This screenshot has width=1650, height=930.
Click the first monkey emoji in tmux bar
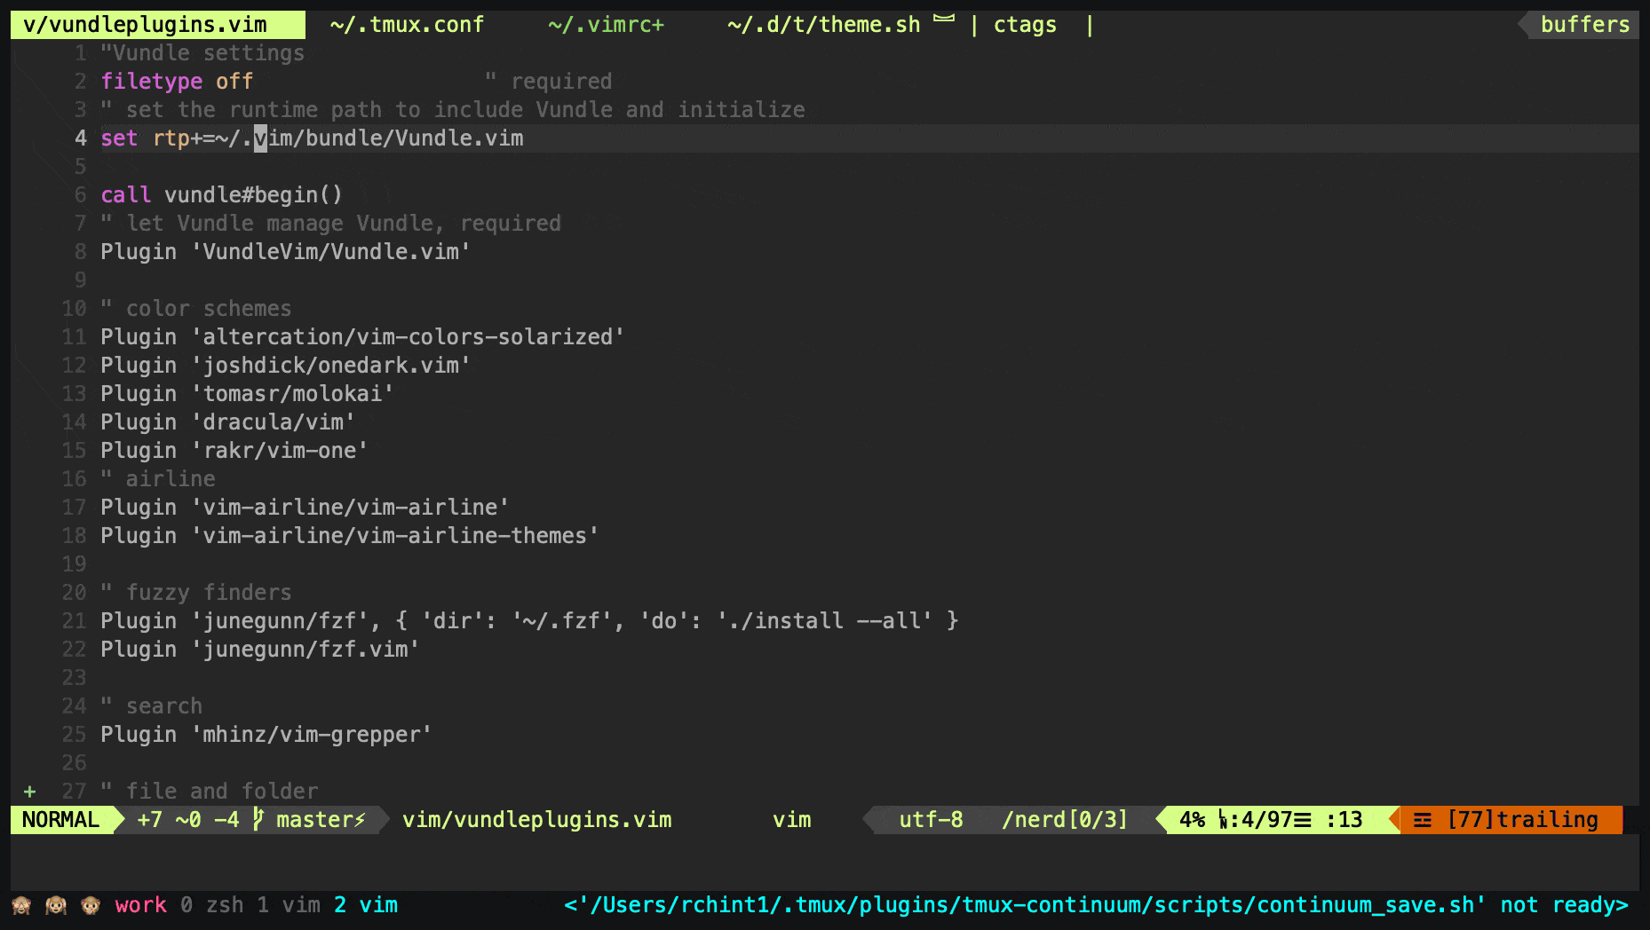coord(22,905)
